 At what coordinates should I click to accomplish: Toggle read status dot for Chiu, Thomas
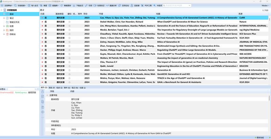42,62
